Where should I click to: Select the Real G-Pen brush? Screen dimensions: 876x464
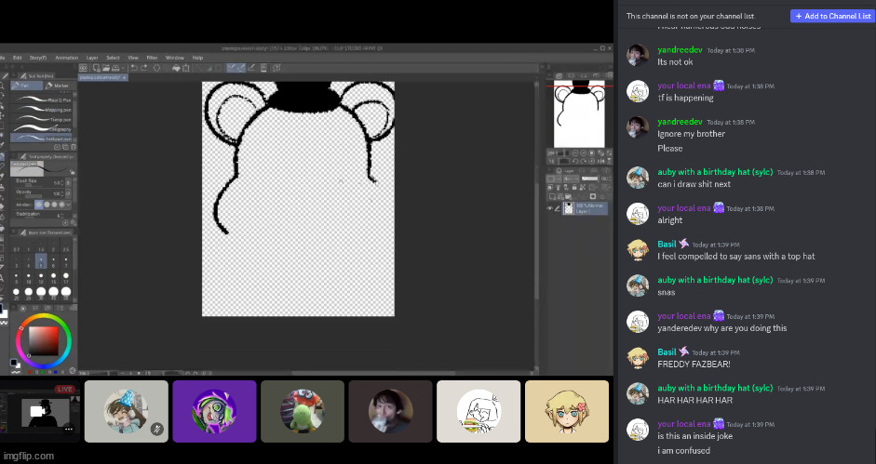43,99
